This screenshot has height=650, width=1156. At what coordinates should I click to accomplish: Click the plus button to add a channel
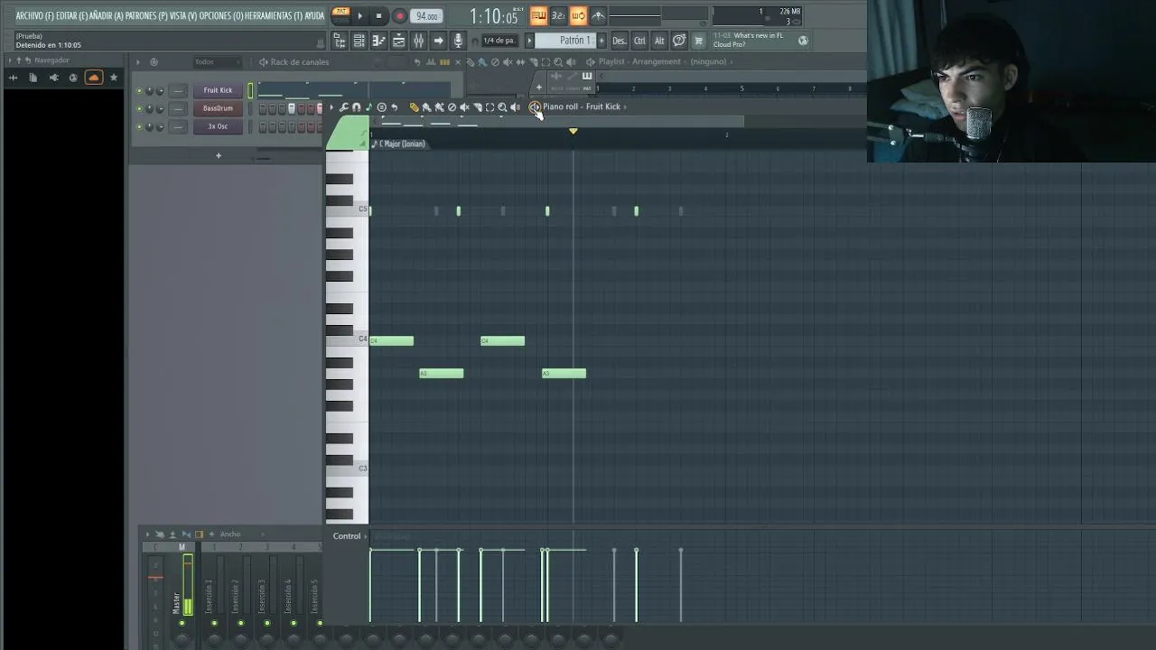(218, 155)
